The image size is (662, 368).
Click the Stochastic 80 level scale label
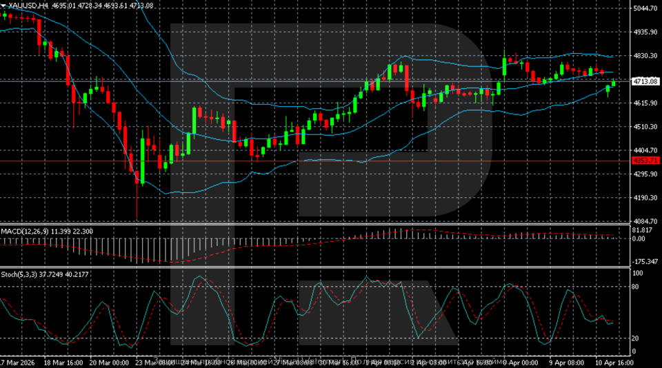(636, 286)
